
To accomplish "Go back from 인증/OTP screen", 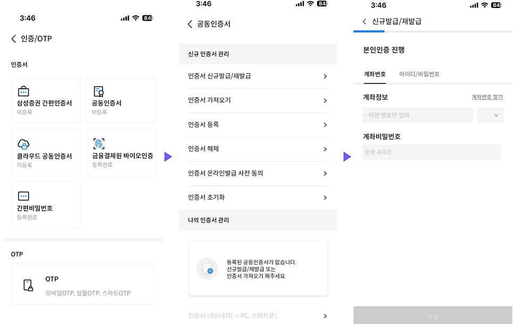I will [14, 39].
